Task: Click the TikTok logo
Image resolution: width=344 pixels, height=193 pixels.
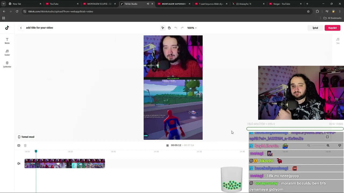Action: [x=7, y=28]
